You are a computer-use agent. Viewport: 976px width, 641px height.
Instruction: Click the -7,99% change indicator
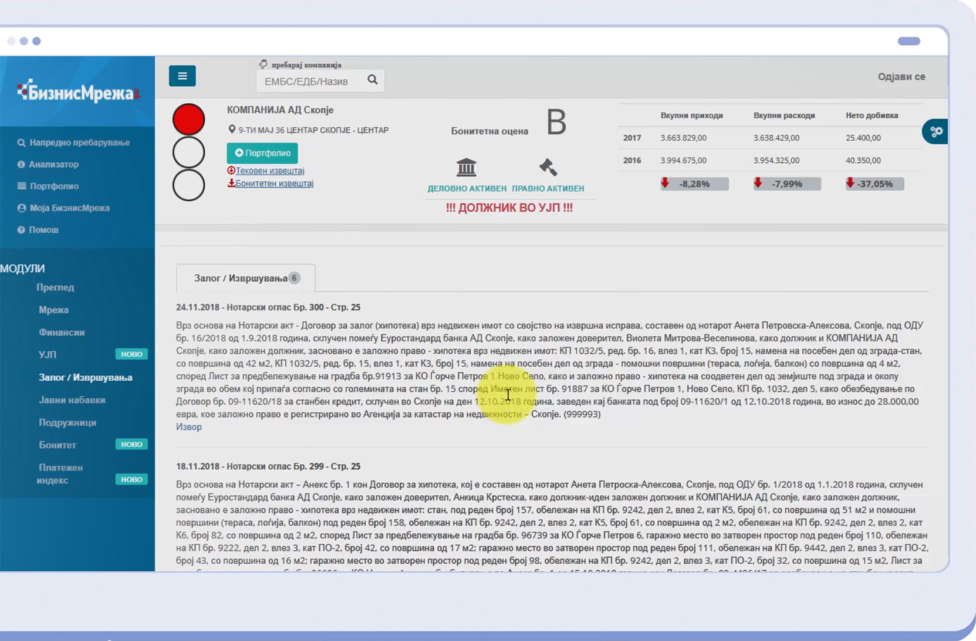pos(787,184)
